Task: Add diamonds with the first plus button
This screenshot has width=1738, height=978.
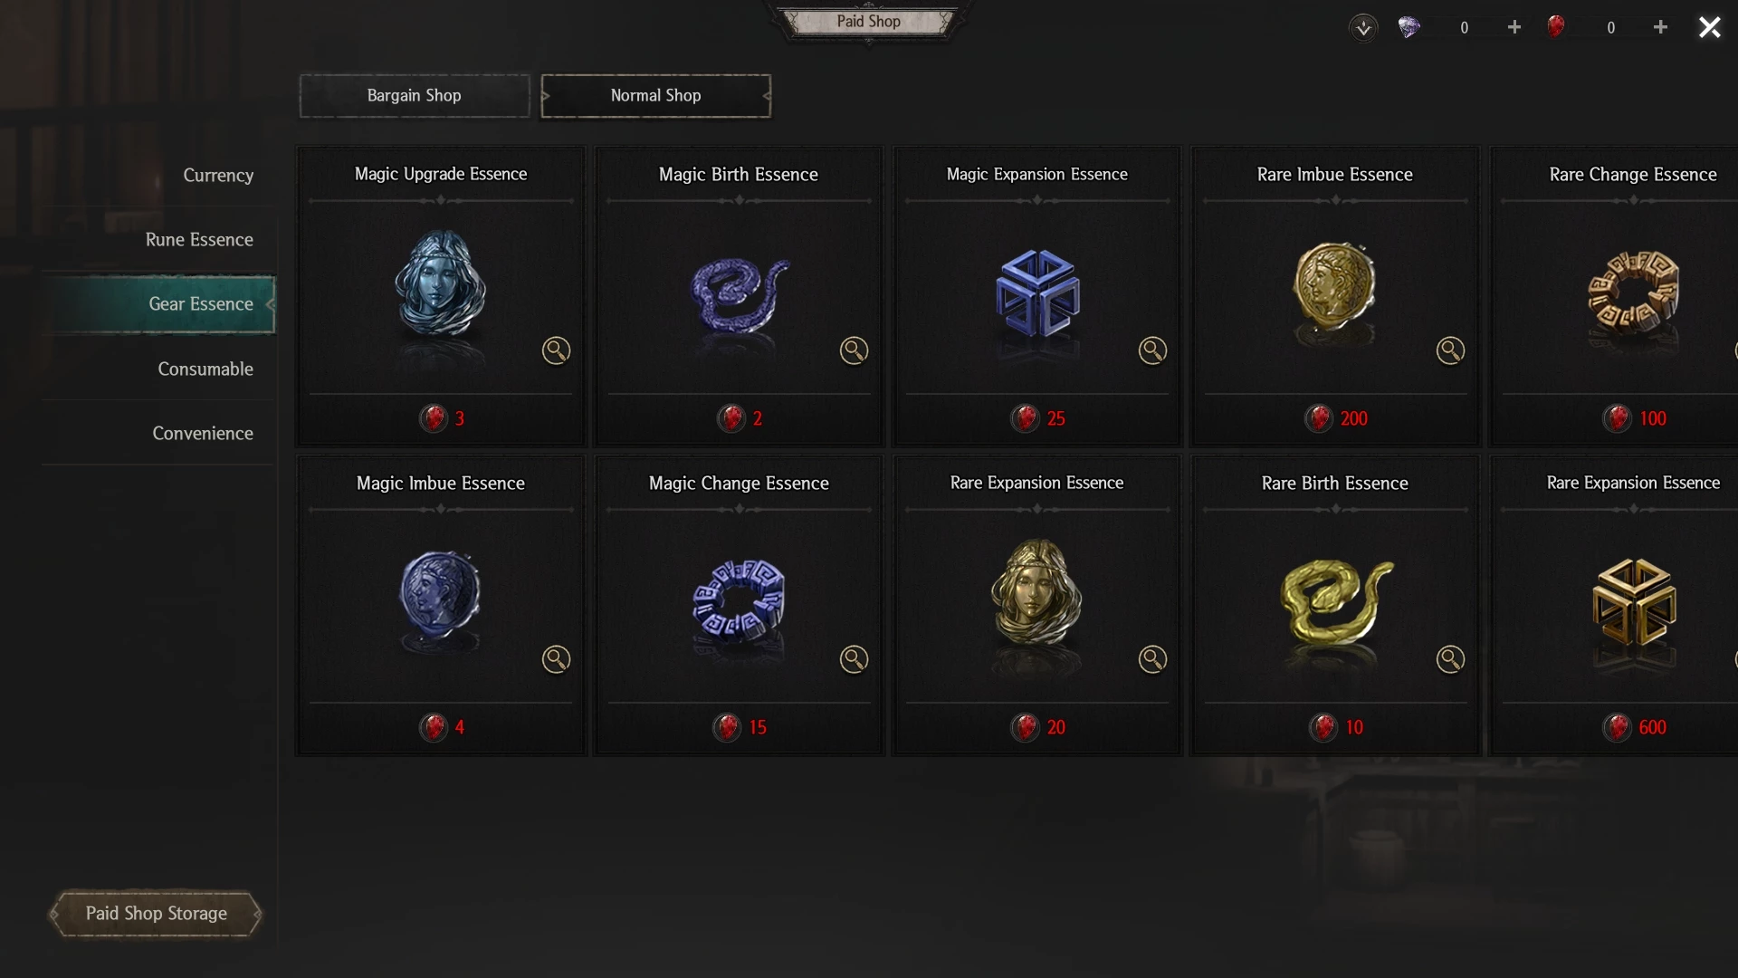Action: (1514, 27)
